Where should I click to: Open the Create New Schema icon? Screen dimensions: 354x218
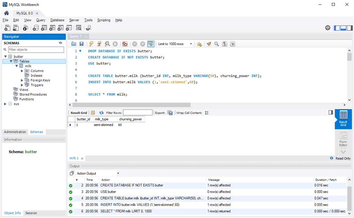36,27
